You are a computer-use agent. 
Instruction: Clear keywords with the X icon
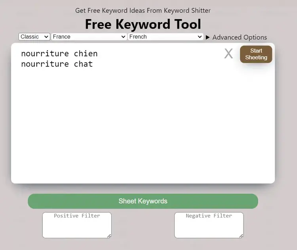click(x=228, y=53)
